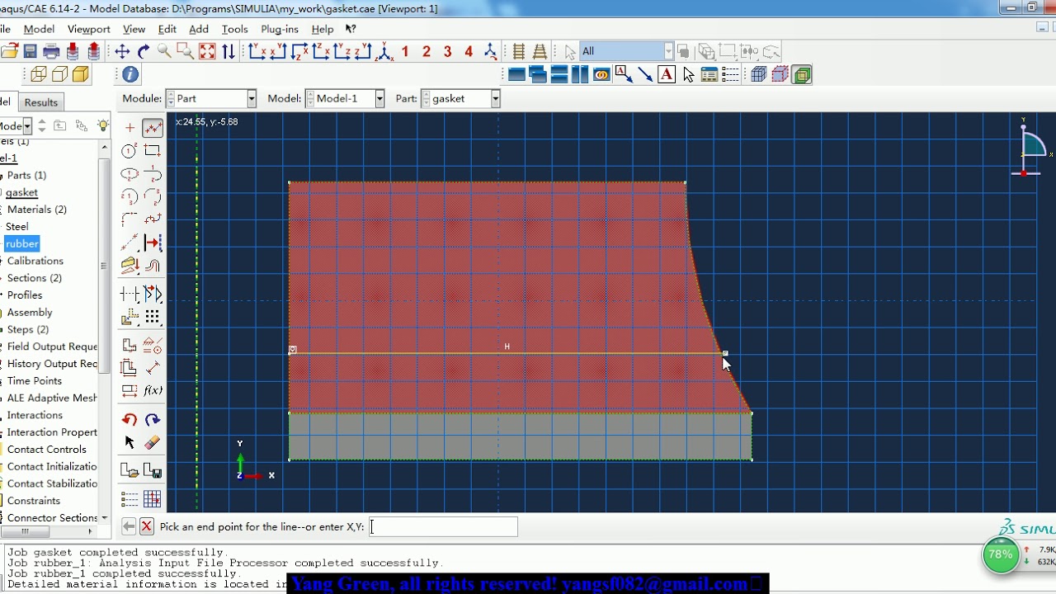This screenshot has height=594, width=1056.
Task: Toggle the wireframe render style
Action: pos(38,75)
